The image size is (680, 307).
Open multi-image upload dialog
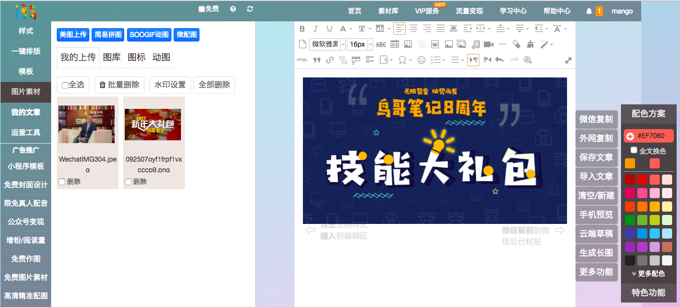pyautogui.click(x=462, y=44)
